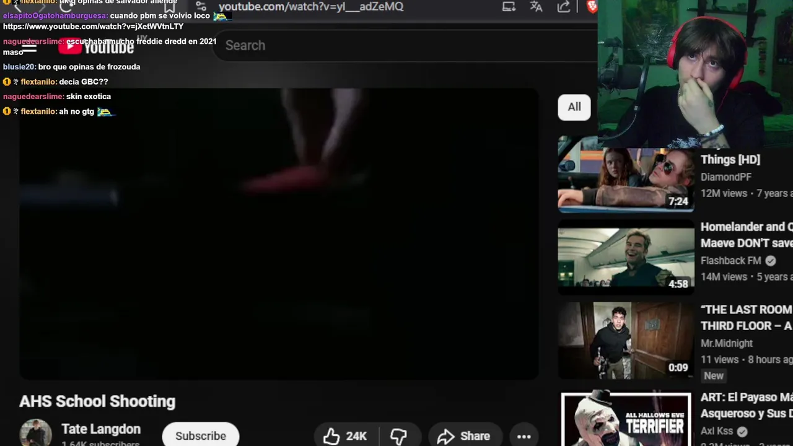
Task: Click the cast screen icon in address bar
Action: click(509, 7)
